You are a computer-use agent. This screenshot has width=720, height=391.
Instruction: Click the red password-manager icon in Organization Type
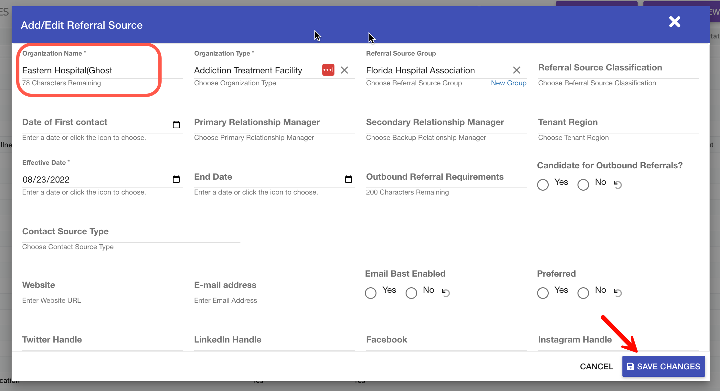(328, 70)
